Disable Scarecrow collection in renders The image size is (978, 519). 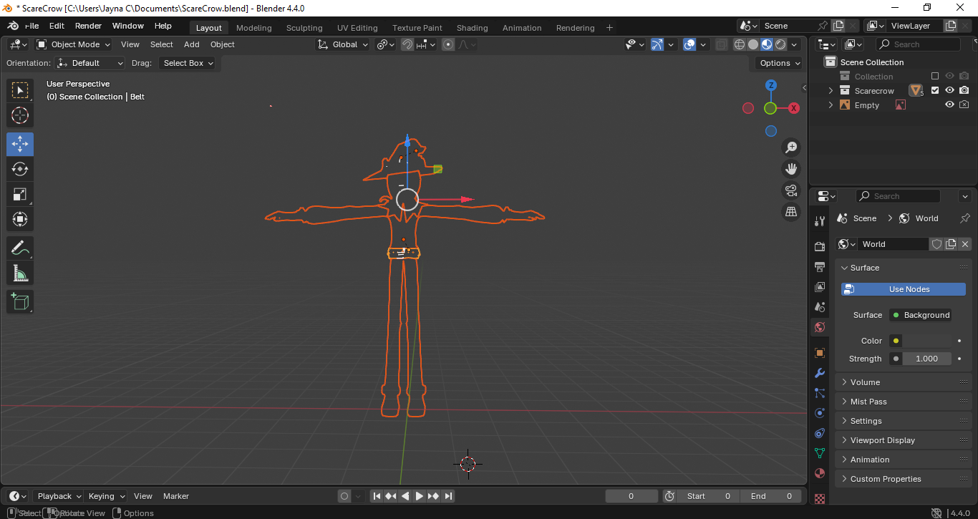964,91
